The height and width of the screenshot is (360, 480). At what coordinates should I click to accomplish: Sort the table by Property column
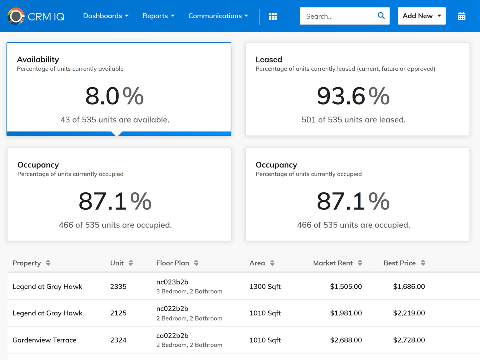click(x=48, y=263)
